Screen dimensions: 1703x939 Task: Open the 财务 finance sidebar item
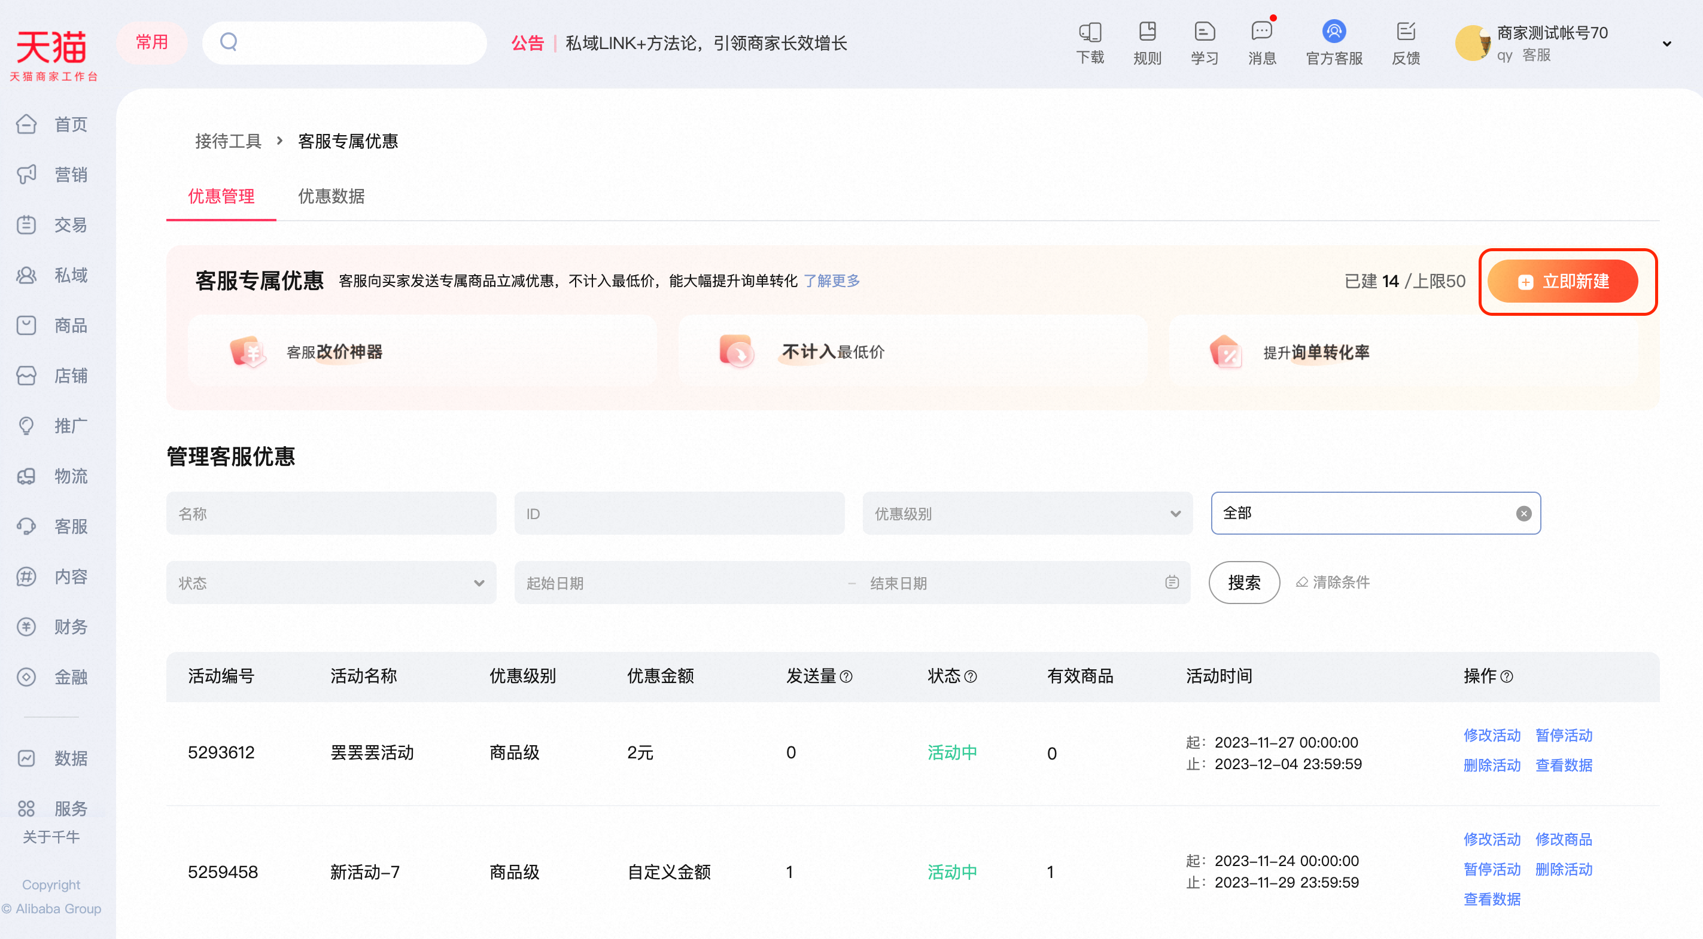tap(52, 626)
